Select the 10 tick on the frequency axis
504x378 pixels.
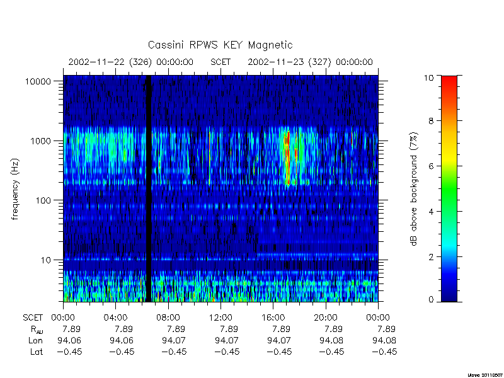[46, 260]
